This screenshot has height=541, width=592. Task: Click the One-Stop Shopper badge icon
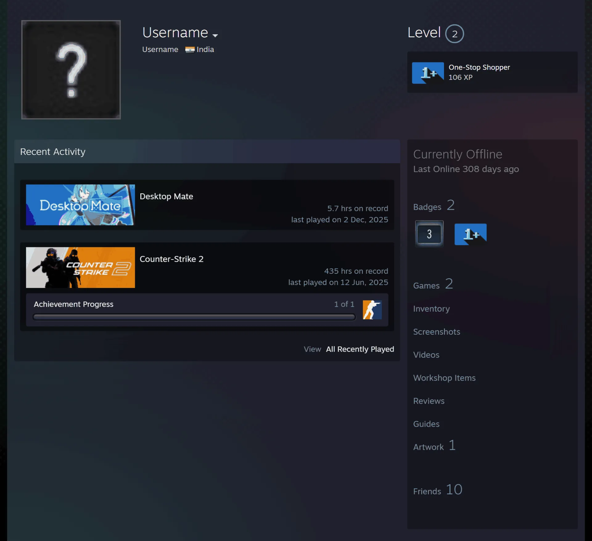[x=428, y=73]
